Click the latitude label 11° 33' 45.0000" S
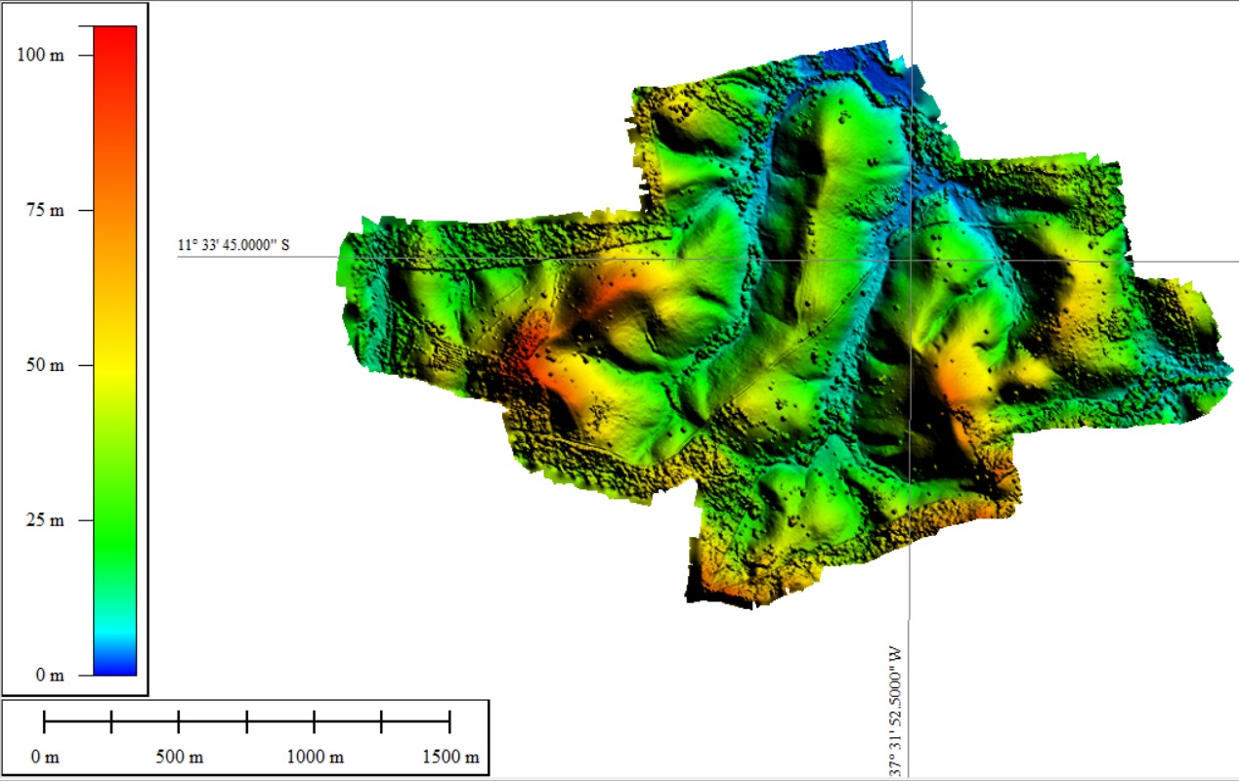Viewport: 1239px width, 781px height. [234, 245]
